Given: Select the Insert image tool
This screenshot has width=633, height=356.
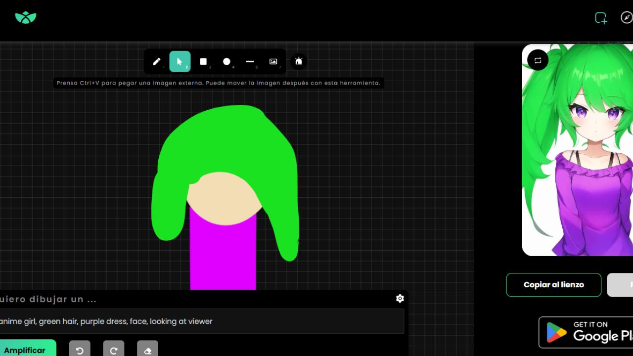Looking at the screenshot, I should tap(273, 62).
